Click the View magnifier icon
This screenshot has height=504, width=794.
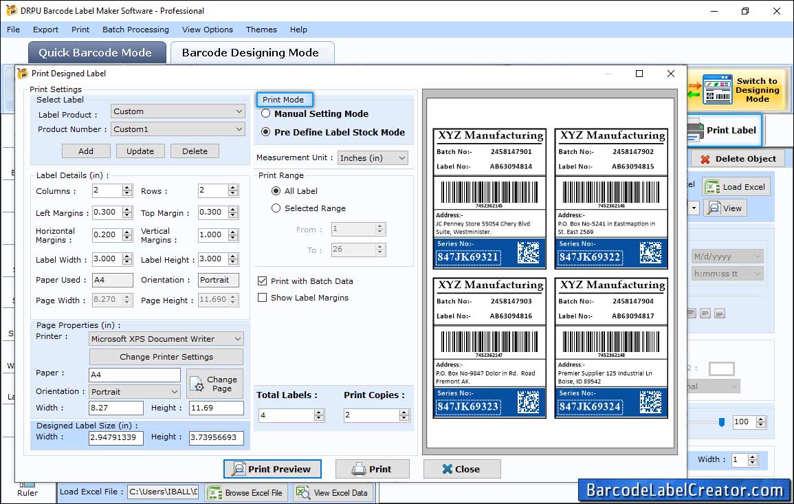tap(714, 208)
